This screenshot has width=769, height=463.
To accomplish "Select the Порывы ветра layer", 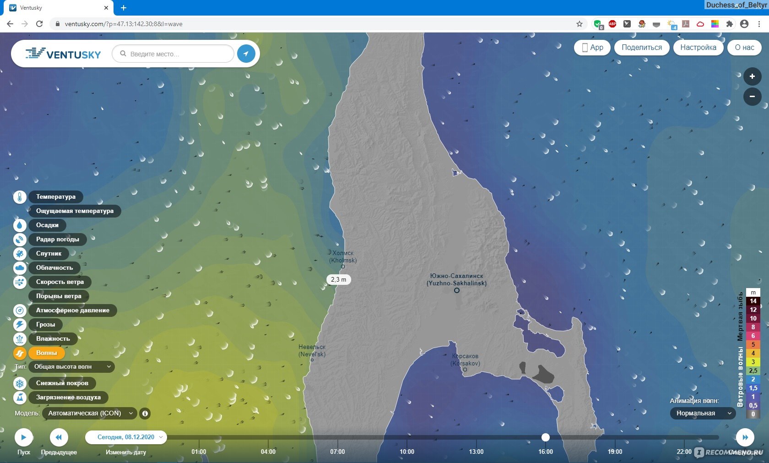I will point(59,296).
